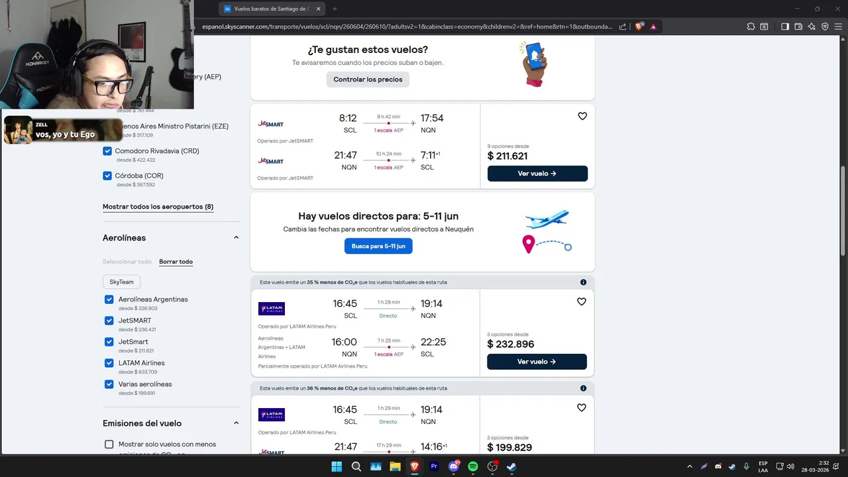The width and height of the screenshot is (848, 477).
Task: Open Steam from the taskbar
Action: [x=511, y=466]
